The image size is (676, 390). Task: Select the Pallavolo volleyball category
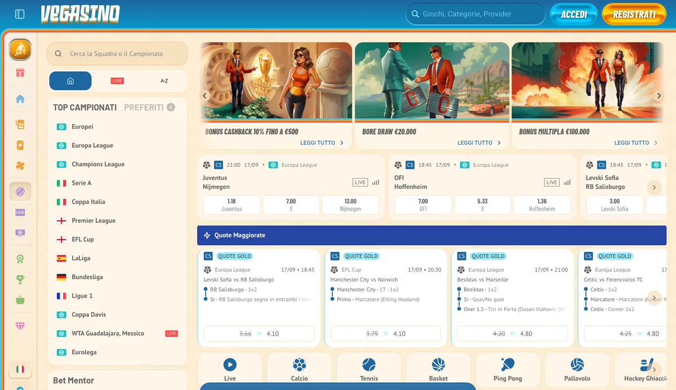tap(577, 369)
